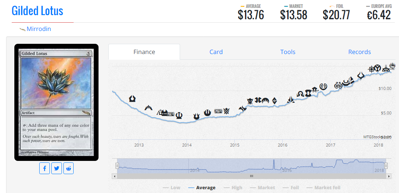The width and height of the screenshot is (399, 193).
Task: Share card on Reddit
Action: tap(68, 168)
